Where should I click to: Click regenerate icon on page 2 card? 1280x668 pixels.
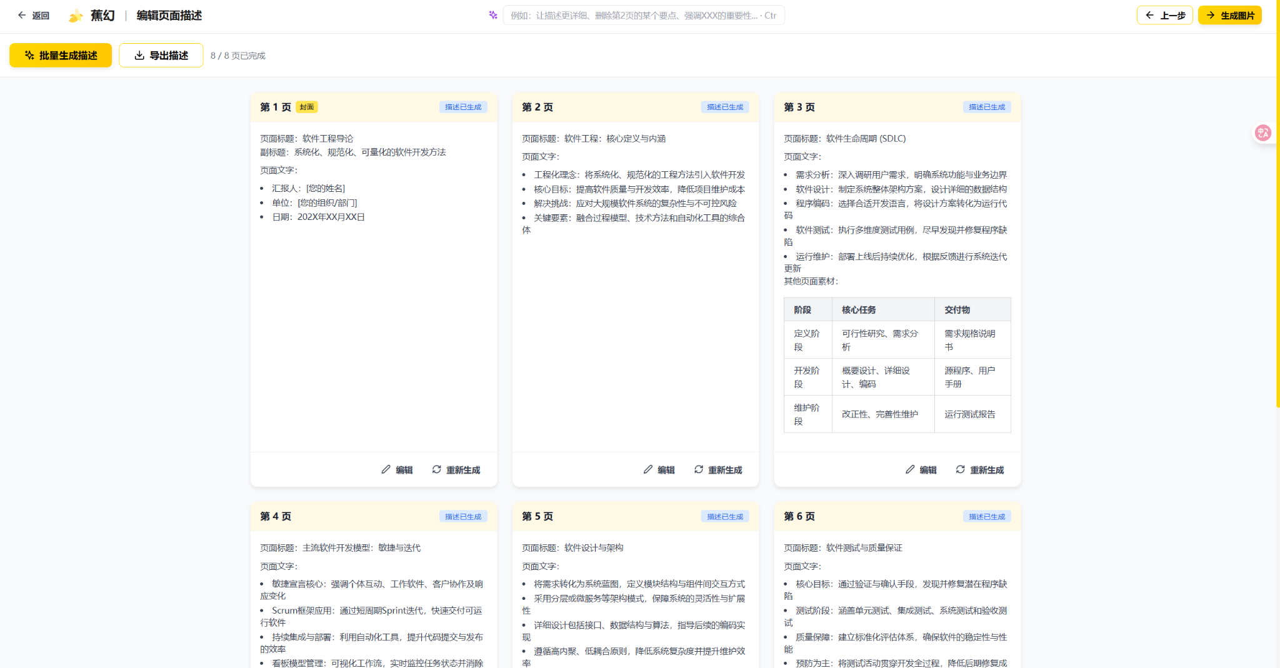tap(698, 469)
